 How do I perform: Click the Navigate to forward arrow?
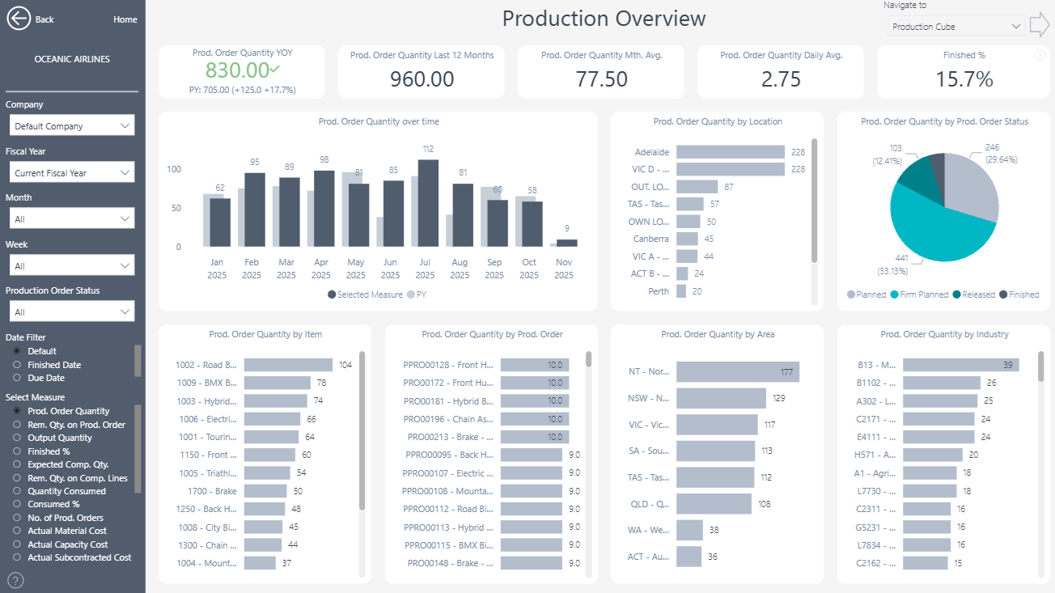point(1039,26)
